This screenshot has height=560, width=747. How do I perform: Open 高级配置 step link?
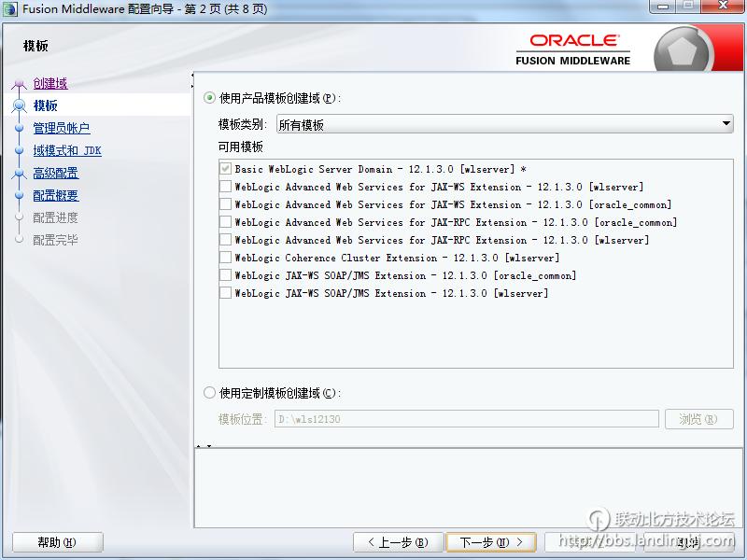pos(55,173)
